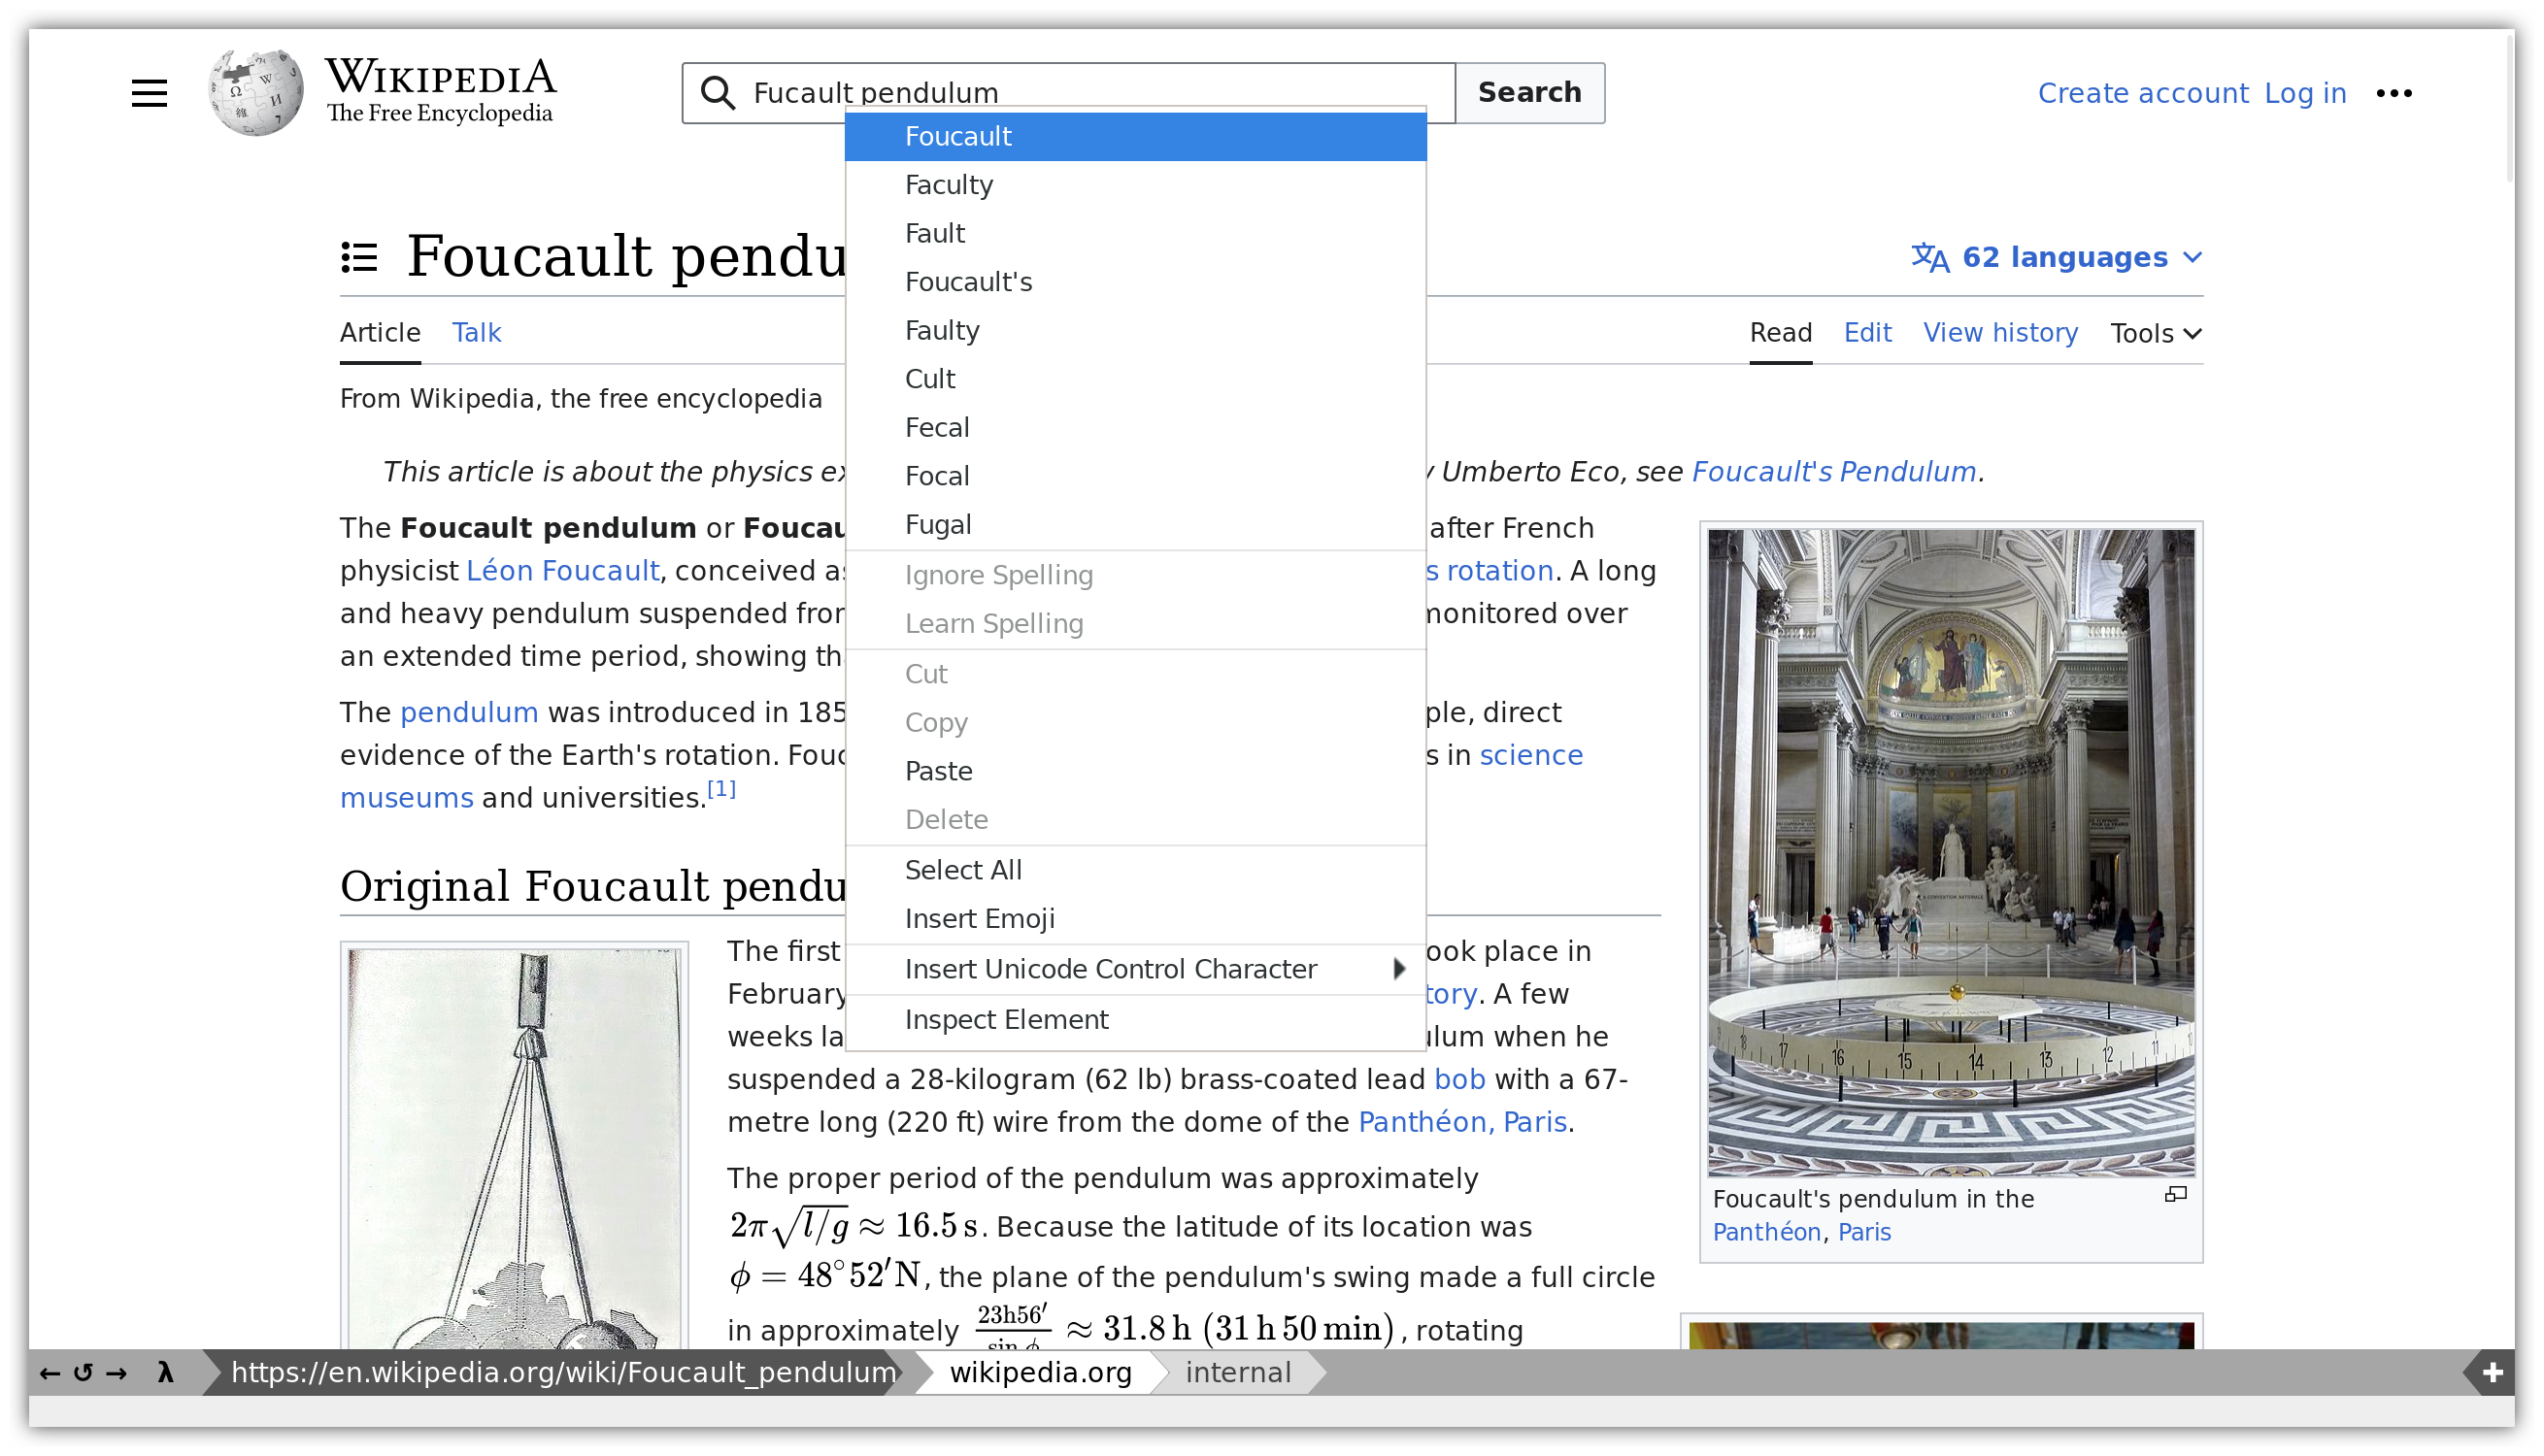Choose the Cult spelling suggestion
The height and width of the screenshot is (1456, 2544).
tap(1135, 379)
